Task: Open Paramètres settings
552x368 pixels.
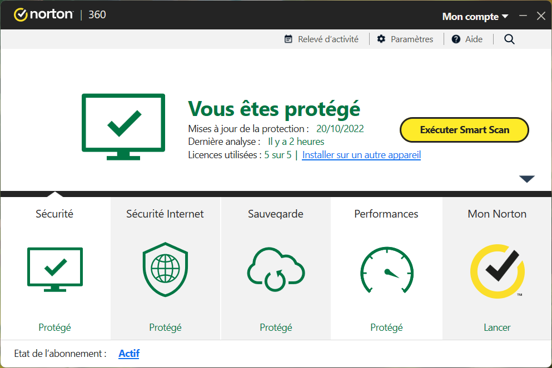Action: [x=405, y=39]
